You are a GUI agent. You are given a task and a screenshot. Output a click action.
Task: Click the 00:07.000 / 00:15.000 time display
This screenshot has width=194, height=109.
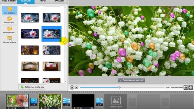click(175, 88)
